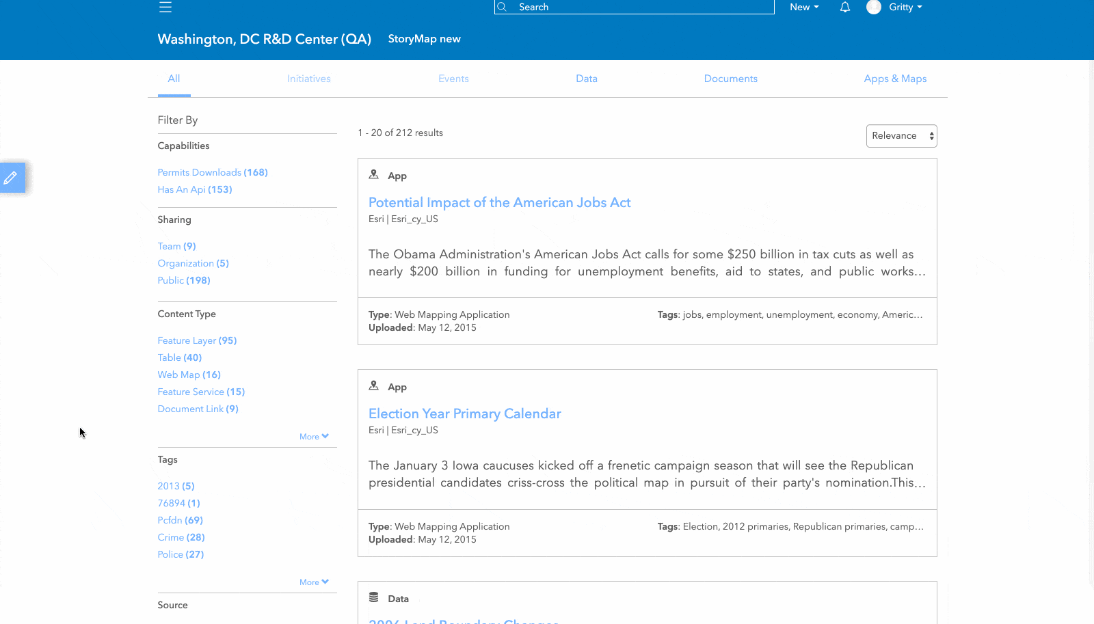The height and width of the screenshot is (624, 1094).
Task: Click the notifications bell icon
Action: 845,8
